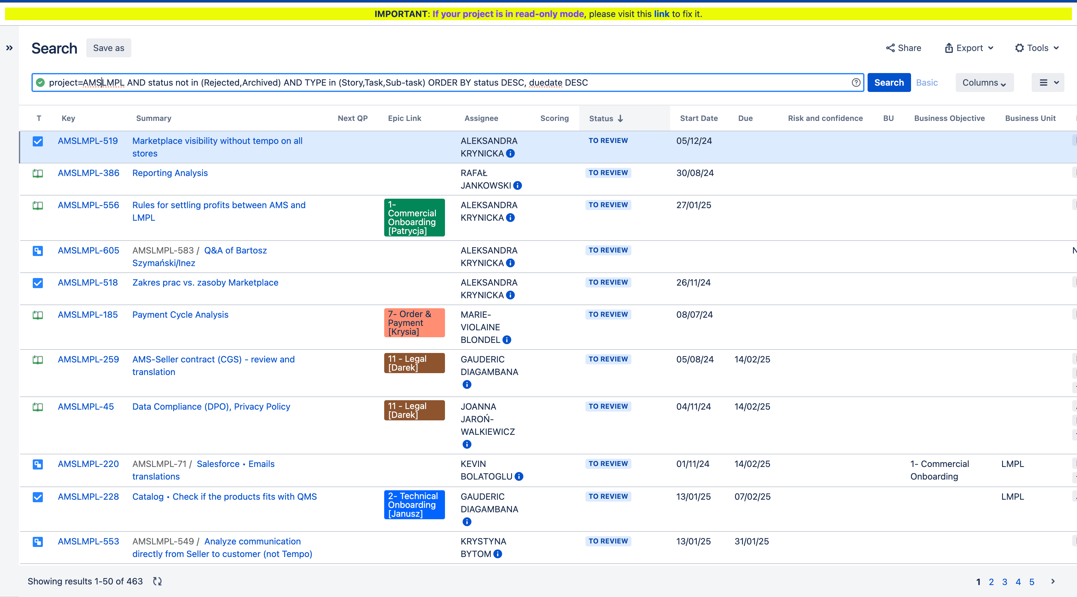Click the Share button

coord(903,48)
